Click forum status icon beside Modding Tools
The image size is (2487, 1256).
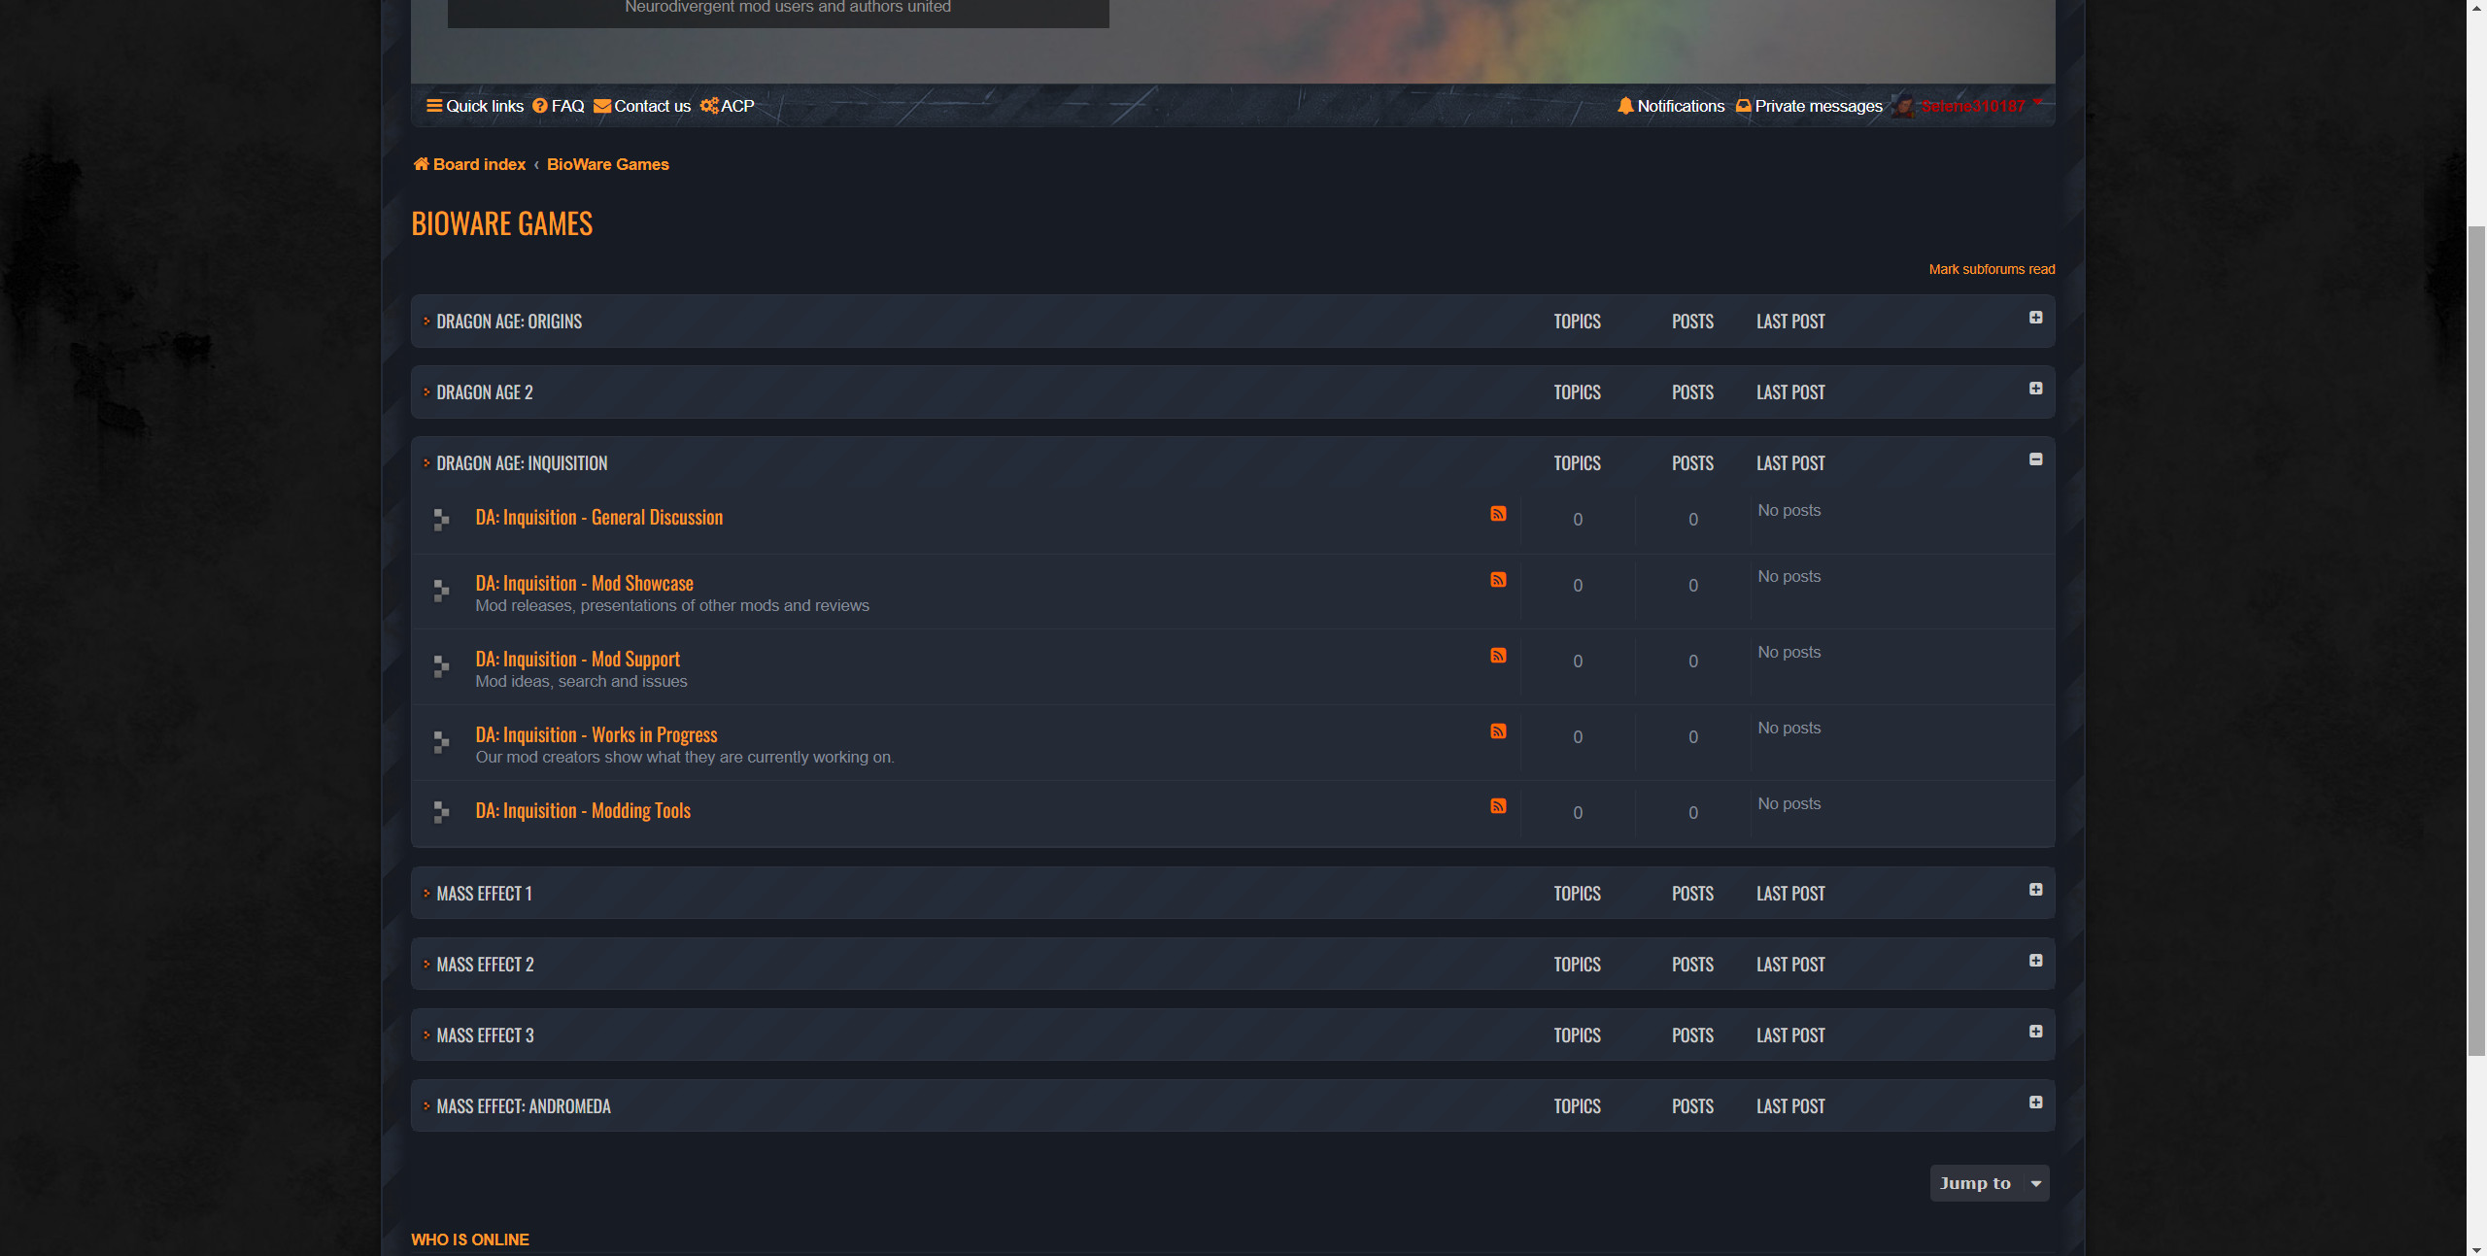point(441,812)
